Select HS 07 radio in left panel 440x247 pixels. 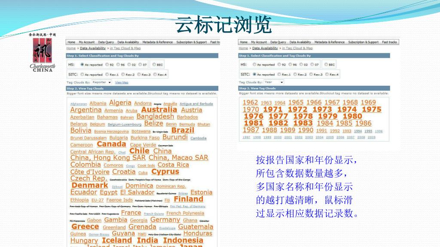[x=140, y=64]
